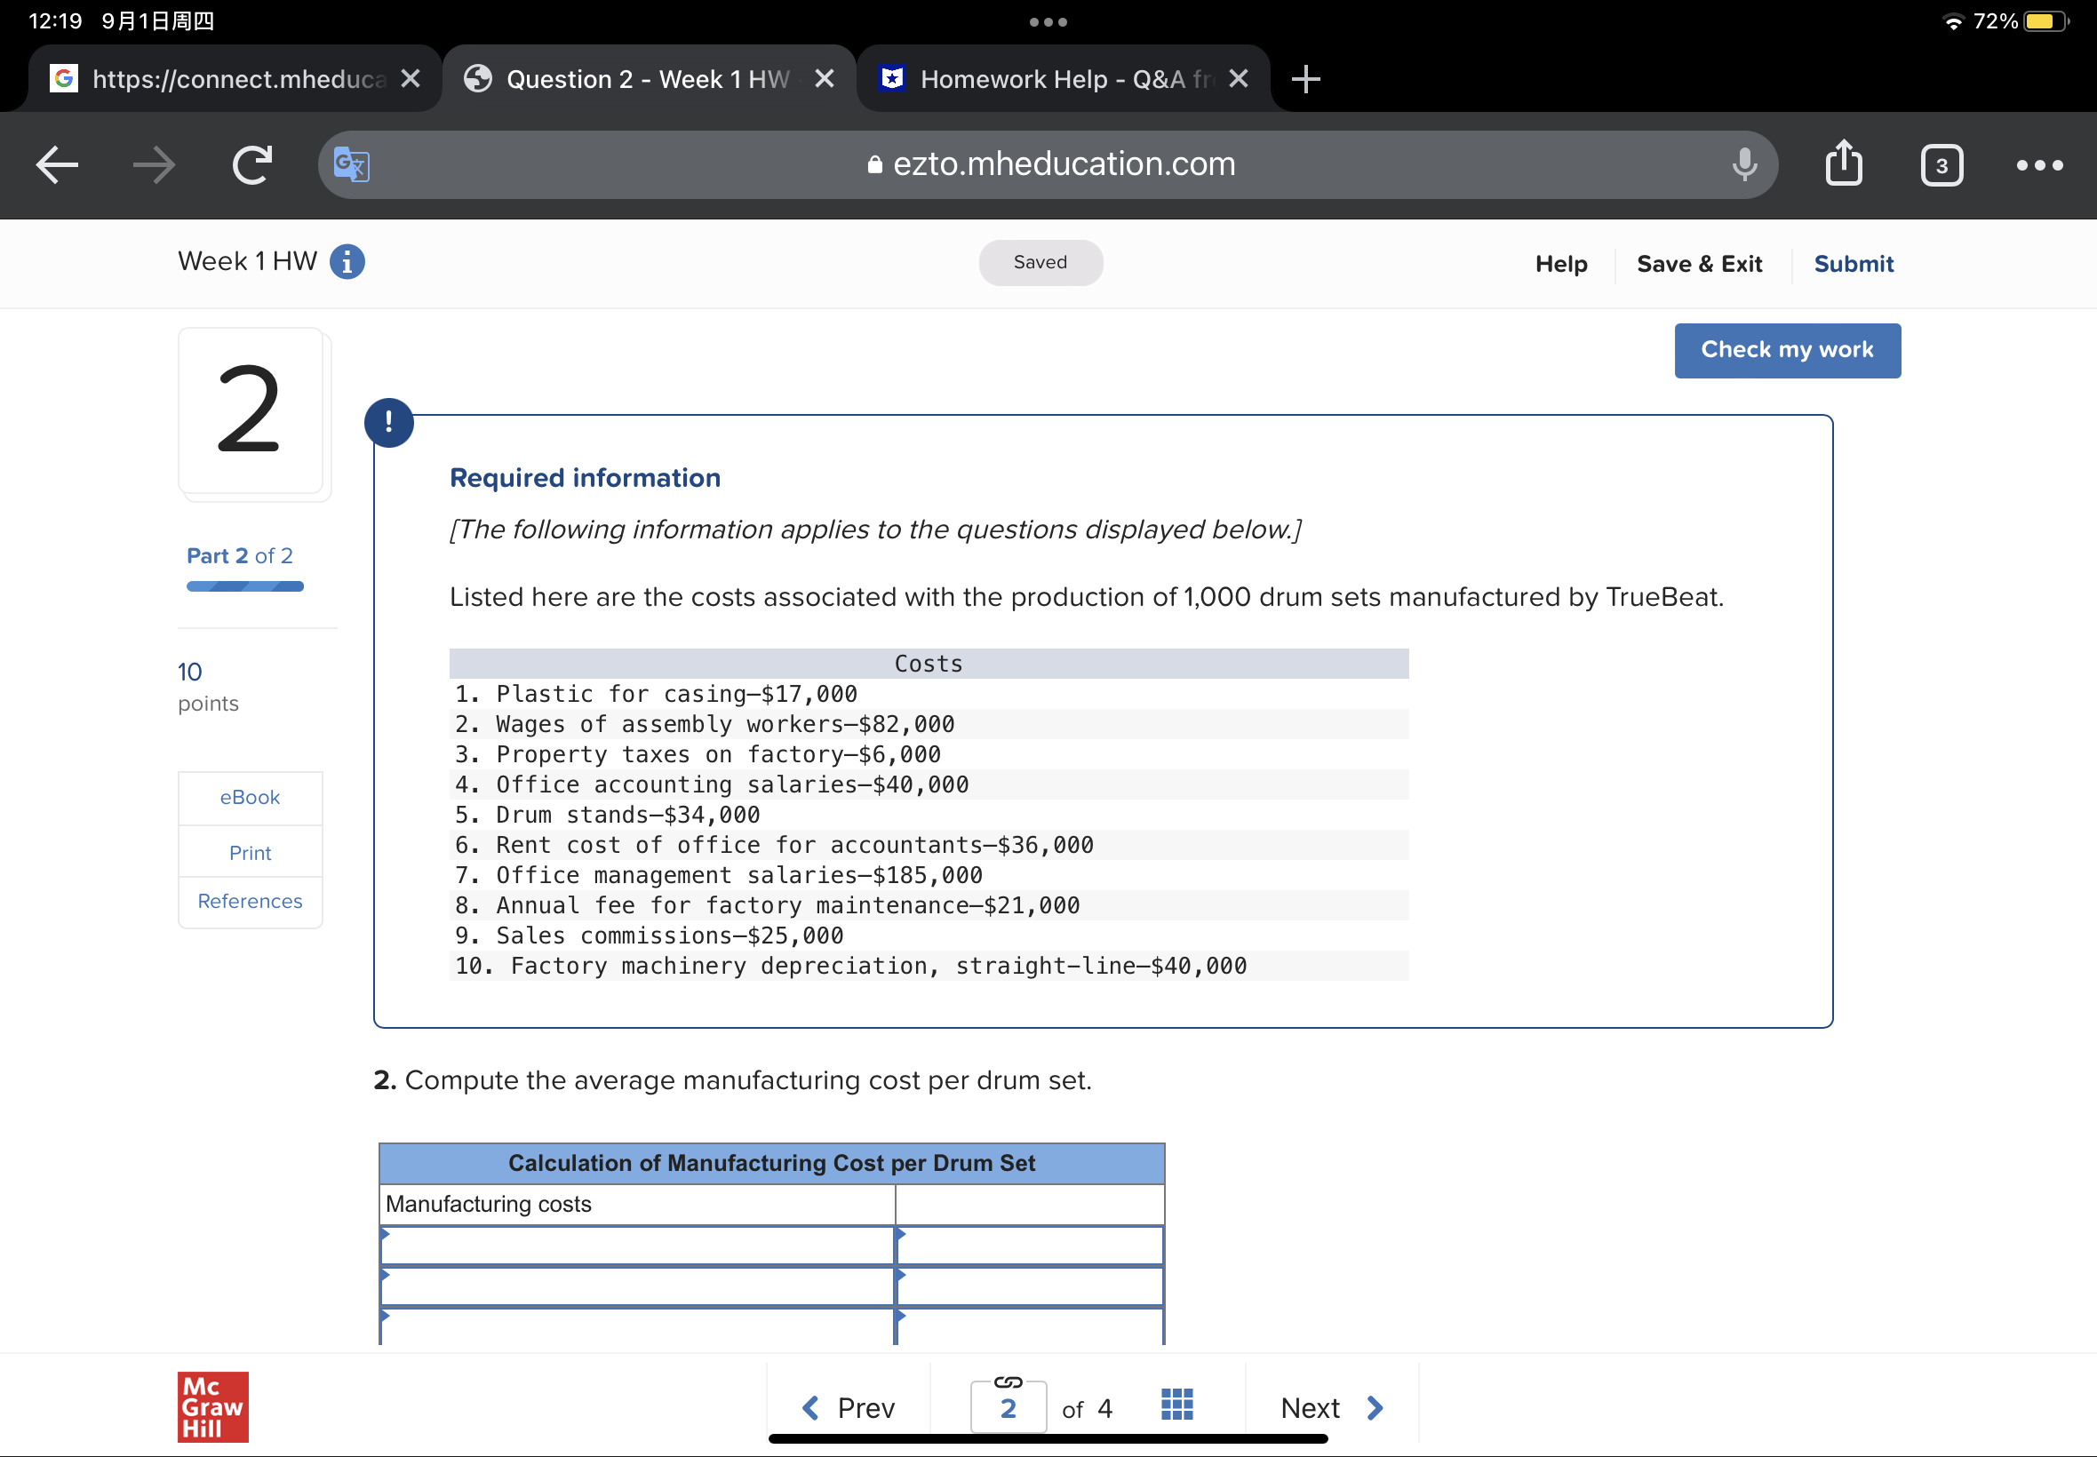The width and height of the screenshot is (2097, 1457).
Task: Click the required information alert icon
Action: (x=389, y=423)
